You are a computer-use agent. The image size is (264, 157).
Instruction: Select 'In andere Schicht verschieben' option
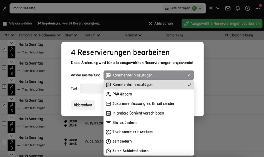pyautogui.click(x=149, y=113)
